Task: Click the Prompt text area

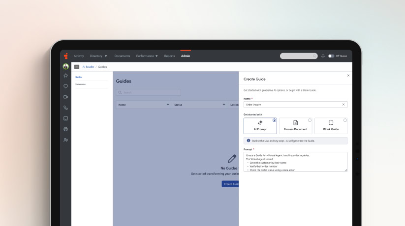Action: pos(295,162)
